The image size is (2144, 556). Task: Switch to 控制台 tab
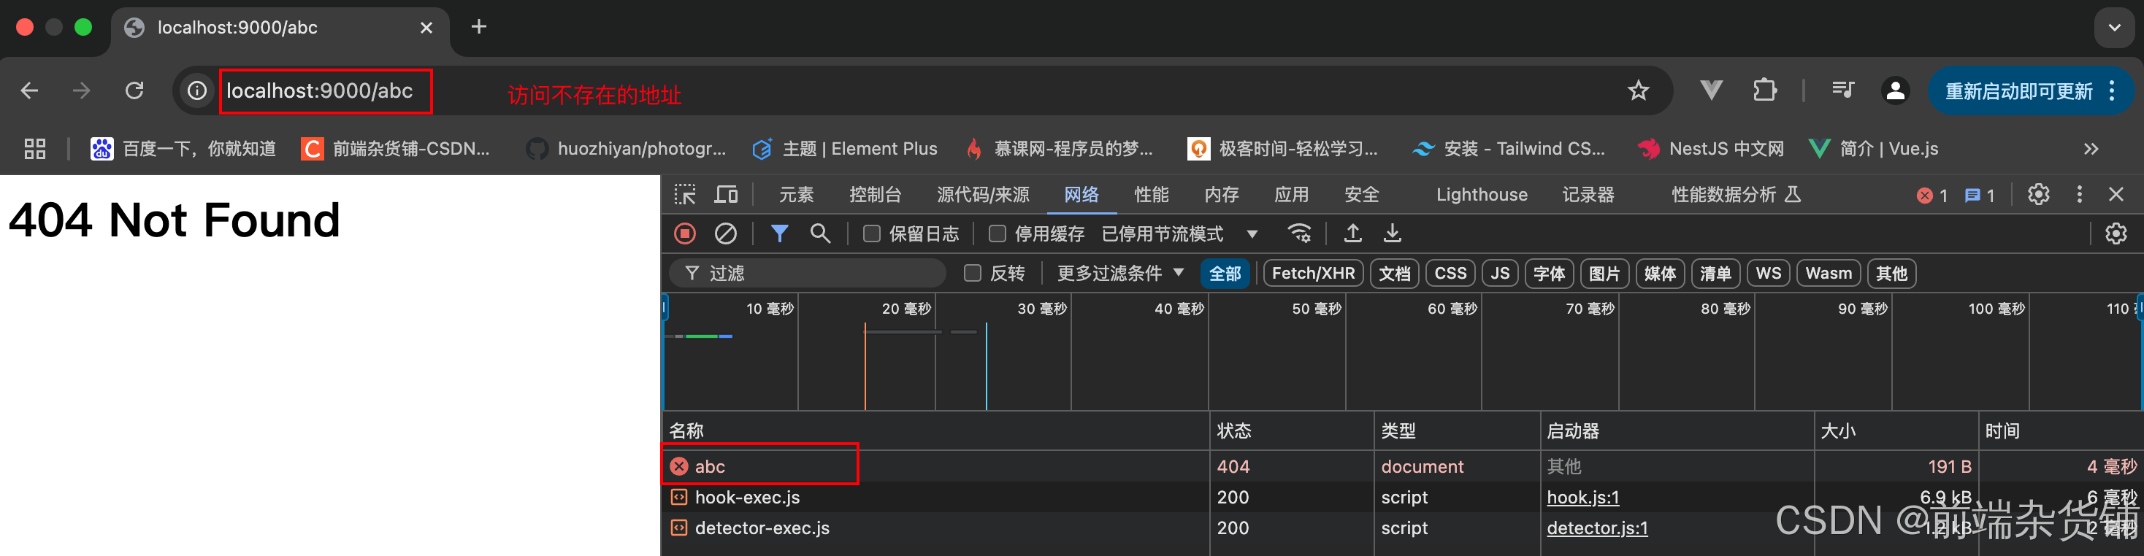coord(875,195)
